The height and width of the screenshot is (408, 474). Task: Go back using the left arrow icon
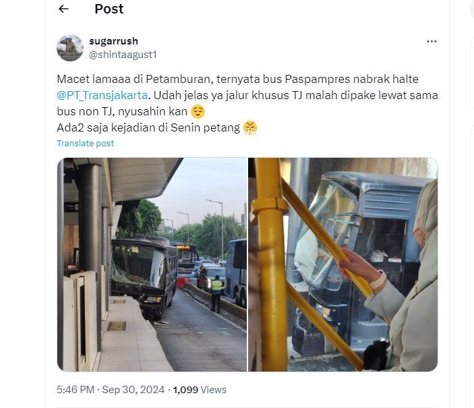[63, 9]
